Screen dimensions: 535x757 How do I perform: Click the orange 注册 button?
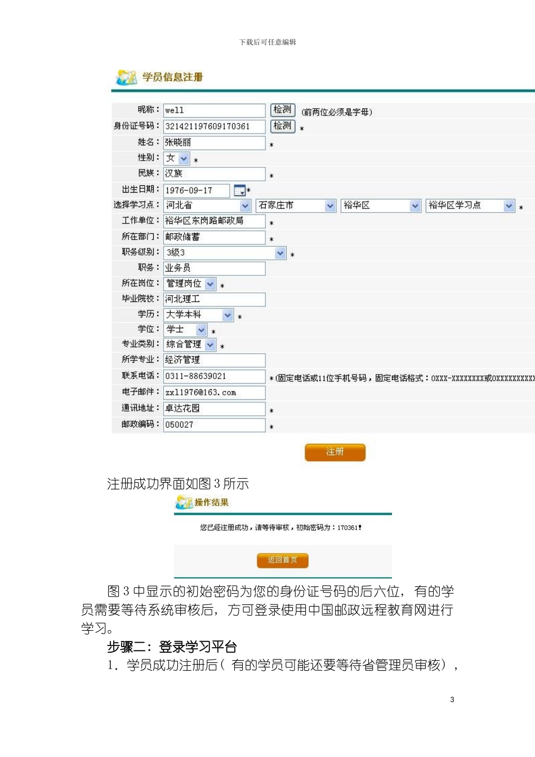(x=335, y=452)
